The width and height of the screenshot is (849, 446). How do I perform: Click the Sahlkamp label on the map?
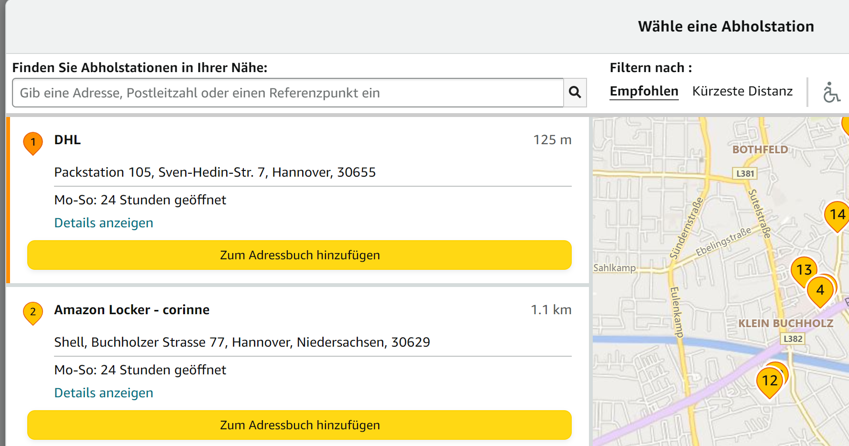[614, 268]
